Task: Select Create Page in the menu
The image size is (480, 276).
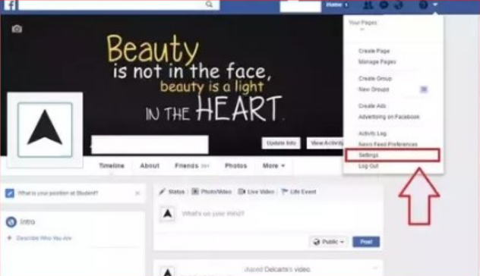Action: 374,51
